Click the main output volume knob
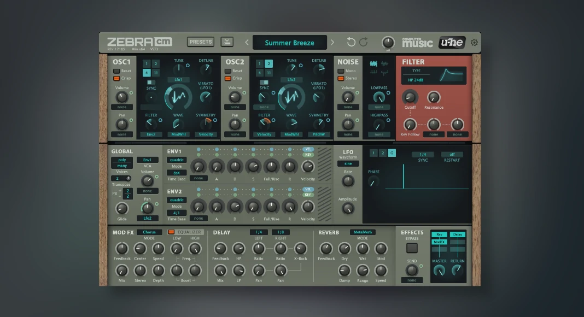This screenshot has width=584, height=317. (388, 43)
